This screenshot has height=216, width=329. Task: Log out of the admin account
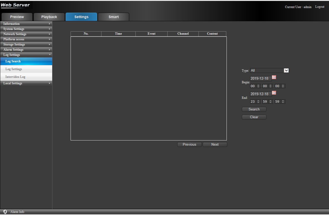point(320,7)
